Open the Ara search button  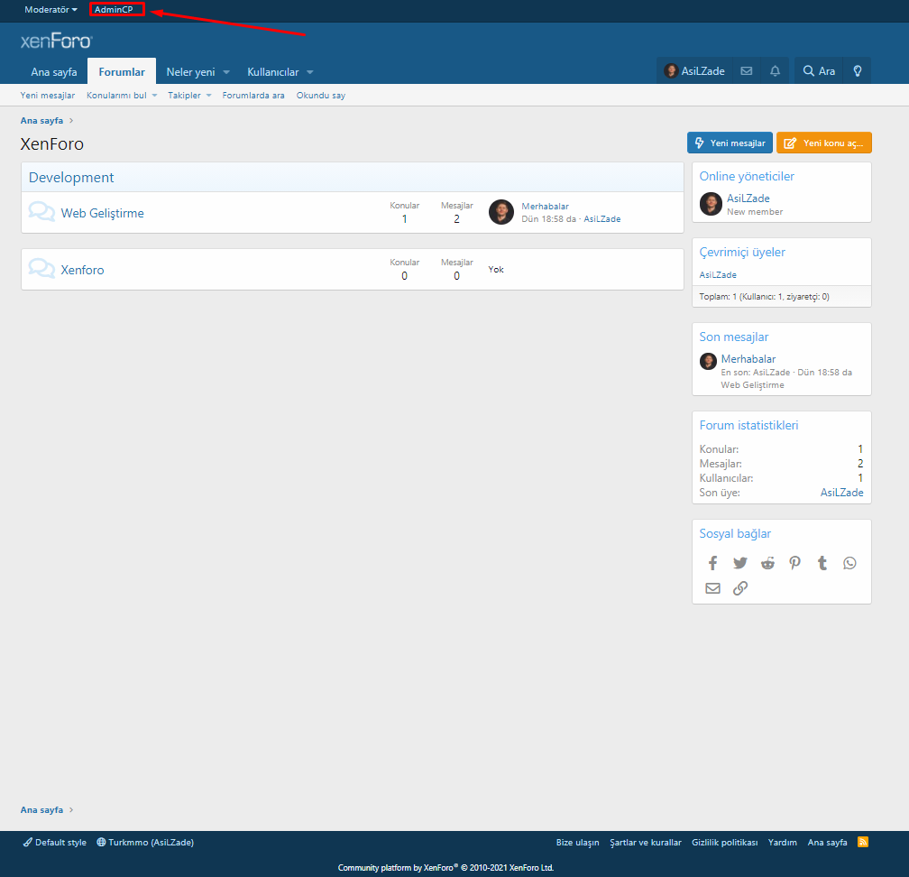tap(819, 70)
